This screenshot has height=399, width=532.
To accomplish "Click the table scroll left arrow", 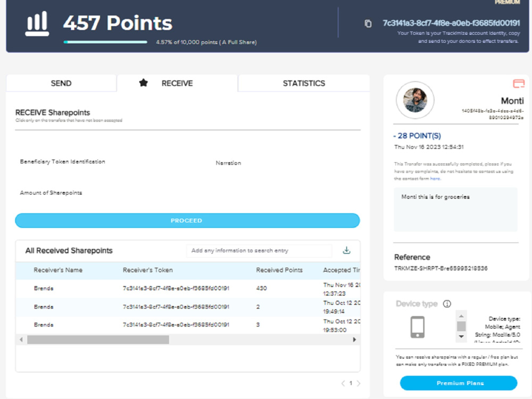I will (x=21, y=339).
